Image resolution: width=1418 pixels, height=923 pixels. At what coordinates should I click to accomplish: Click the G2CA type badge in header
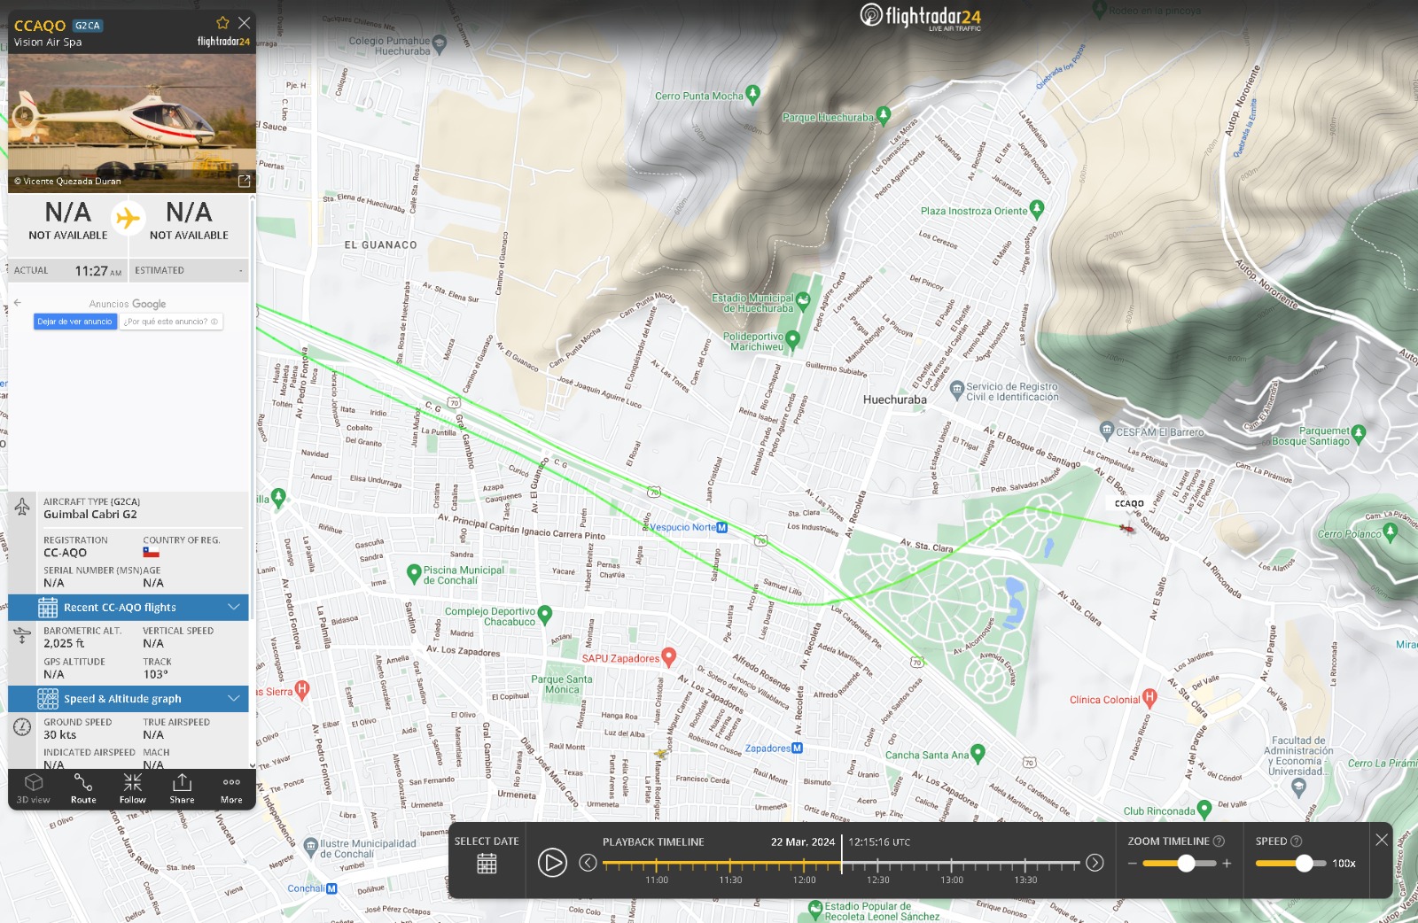[x=87, y=26]
